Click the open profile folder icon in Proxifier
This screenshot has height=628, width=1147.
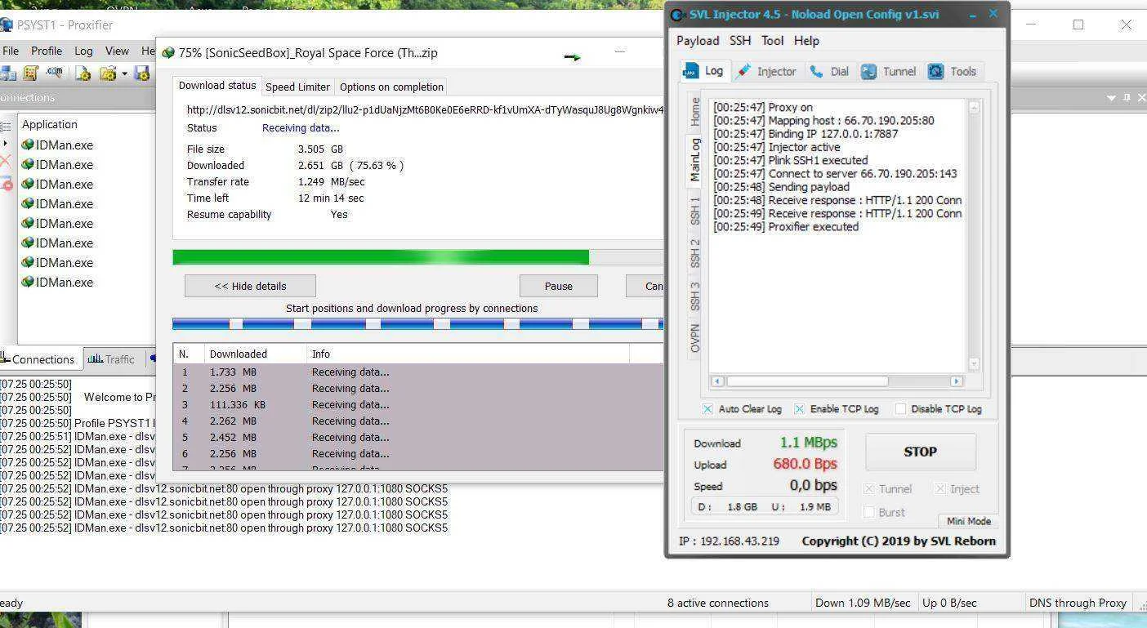(x=108, y=73)
